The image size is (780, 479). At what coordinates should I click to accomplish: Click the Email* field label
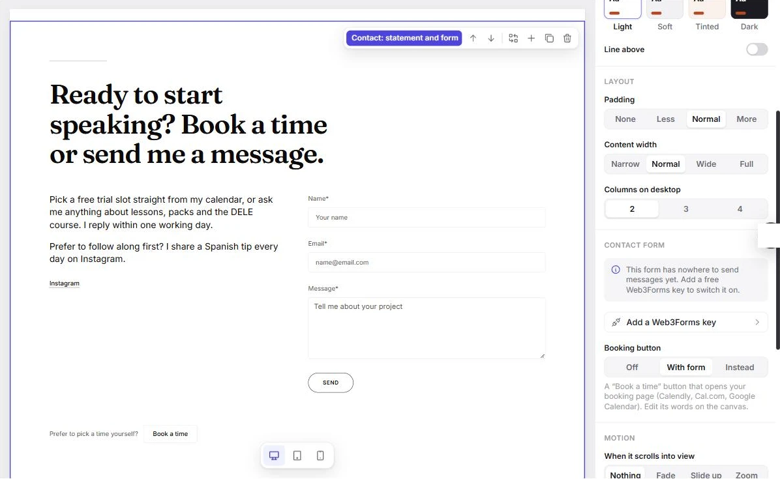pos(318,244)
